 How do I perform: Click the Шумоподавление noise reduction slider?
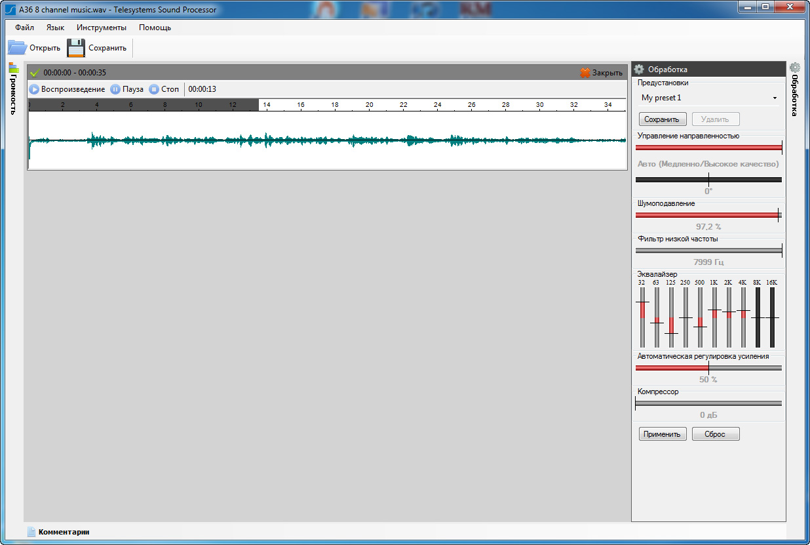[708, 214]
